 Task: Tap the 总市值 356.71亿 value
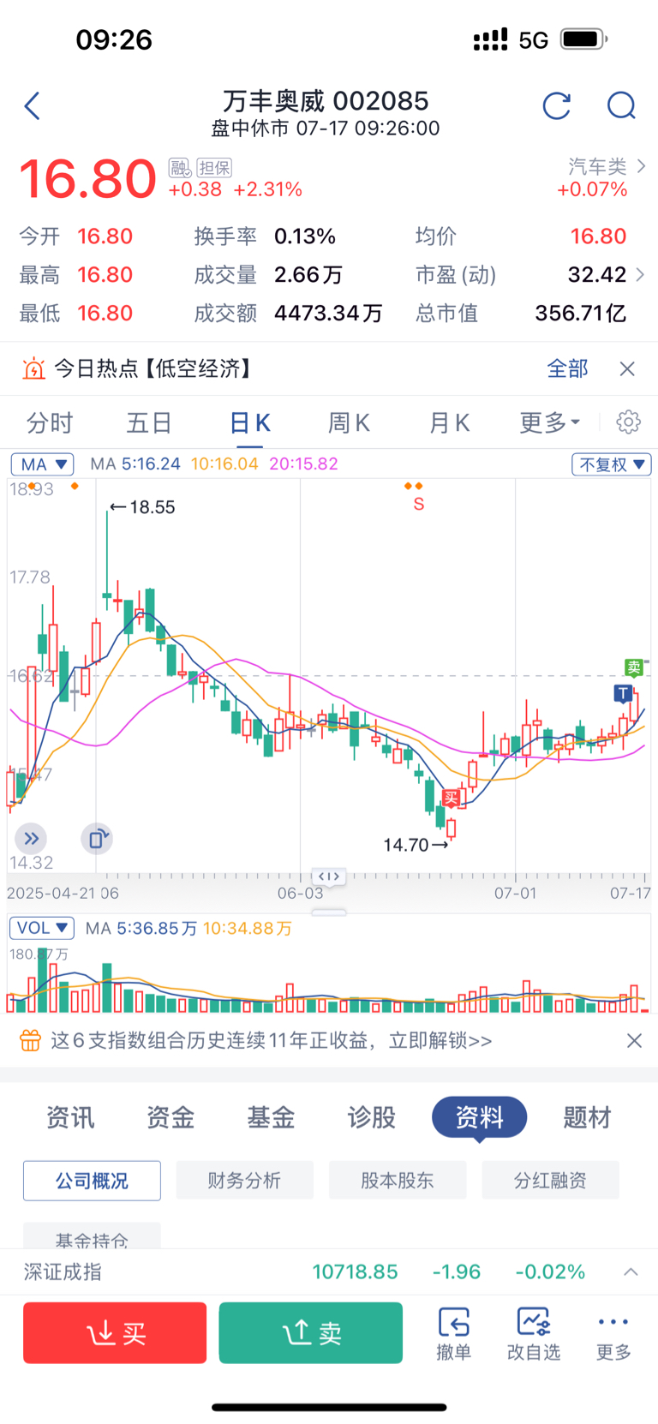coord(581,314)
